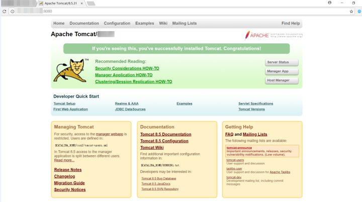Image resolution: width=362 pixels, height=202 pixels.
Task: Open the Tomcat Wiki link
Action: 152,148
